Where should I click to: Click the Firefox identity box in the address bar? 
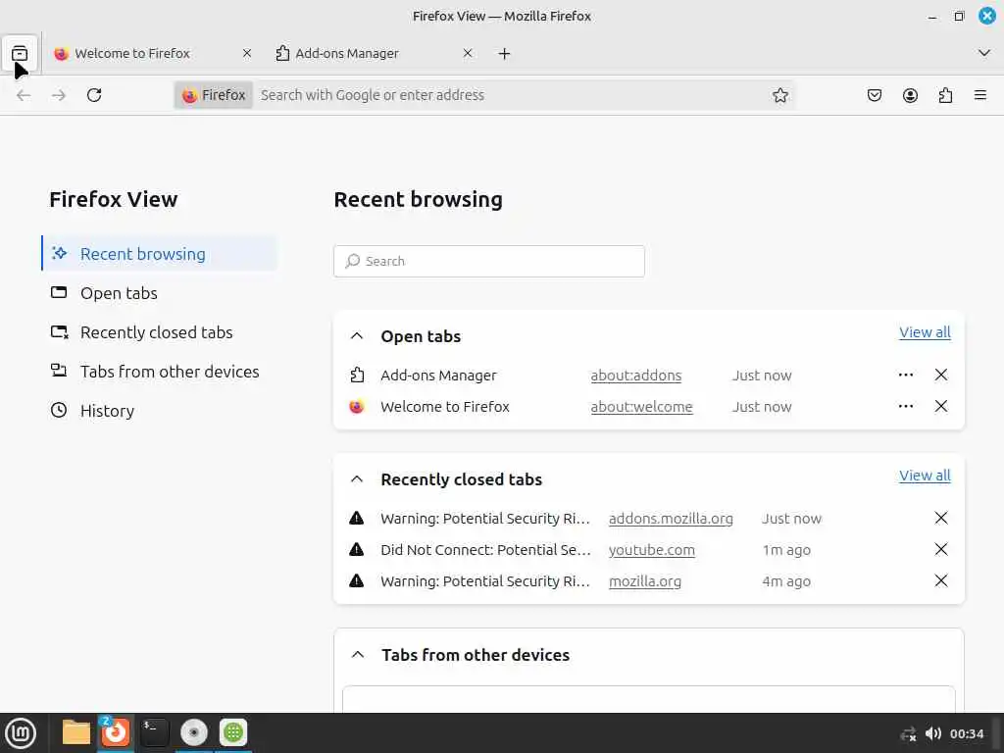214,95
